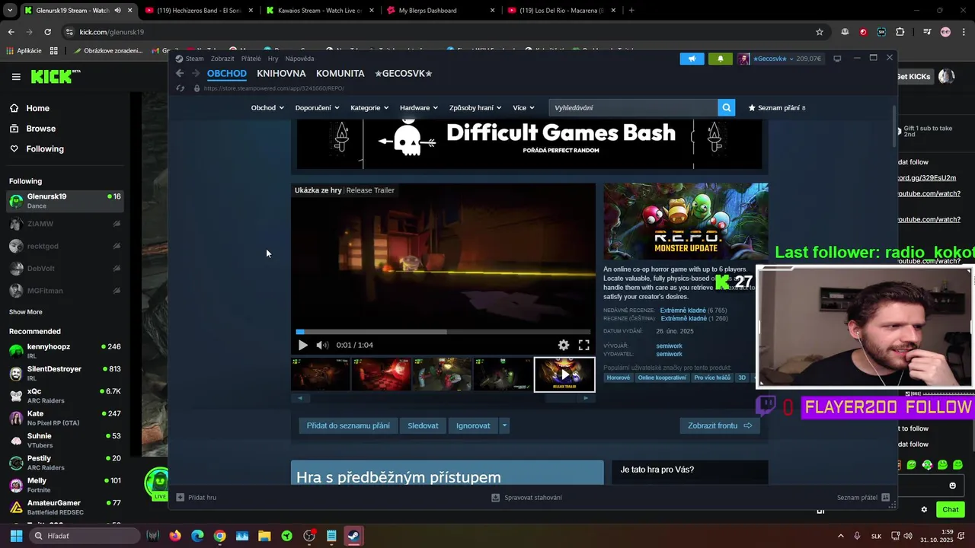Go back in Steam client
The width and height of the screenshot is (975, 548).
180,74
